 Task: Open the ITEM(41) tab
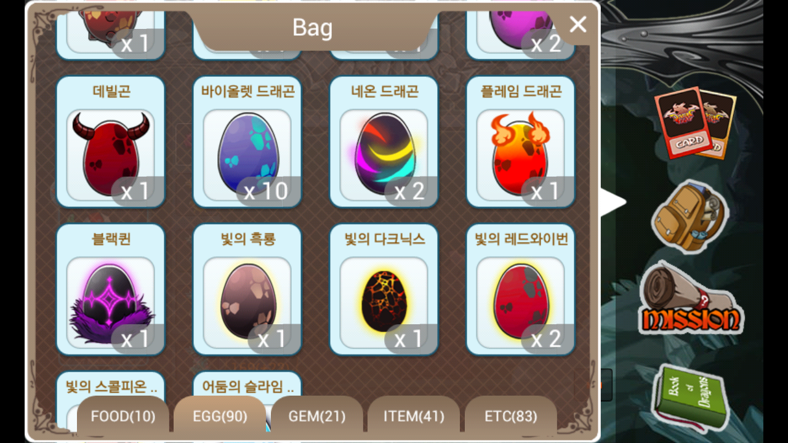pyautogui.click(x=414, y=417)
